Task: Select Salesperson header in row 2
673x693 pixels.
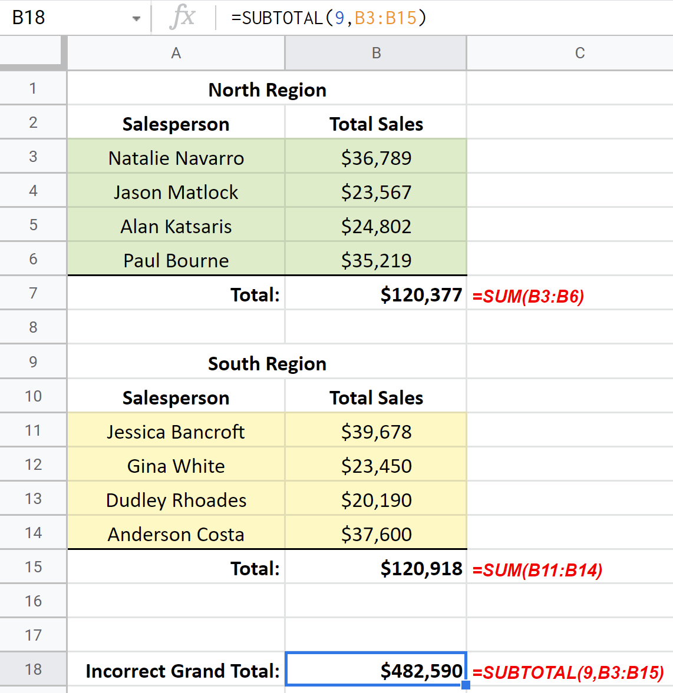Action: click(x=176, y=123)
